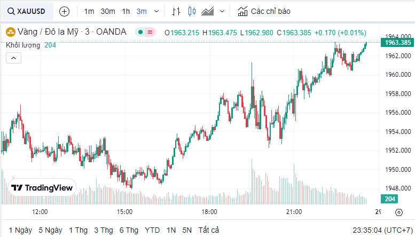Collapse the indicator legend chevron
This screenshot has height=237, width=415.
[x=13, y=58]
